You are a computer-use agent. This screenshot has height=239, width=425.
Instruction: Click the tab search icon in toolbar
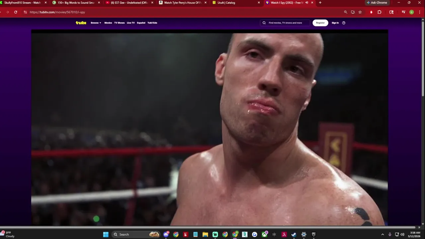(391, 12)
